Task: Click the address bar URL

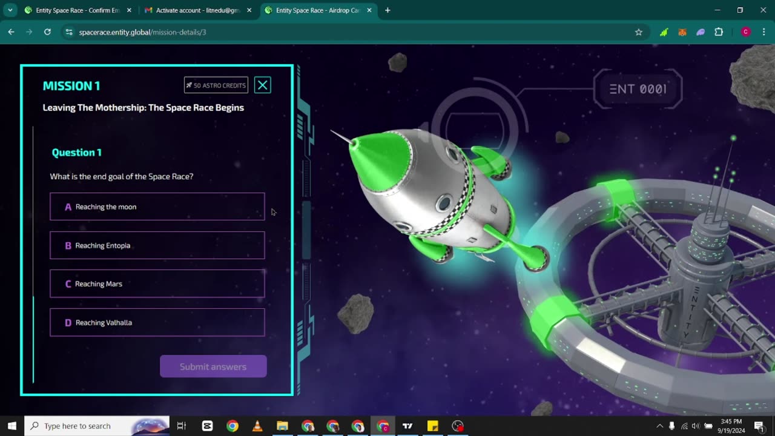Action: point(142,32)
